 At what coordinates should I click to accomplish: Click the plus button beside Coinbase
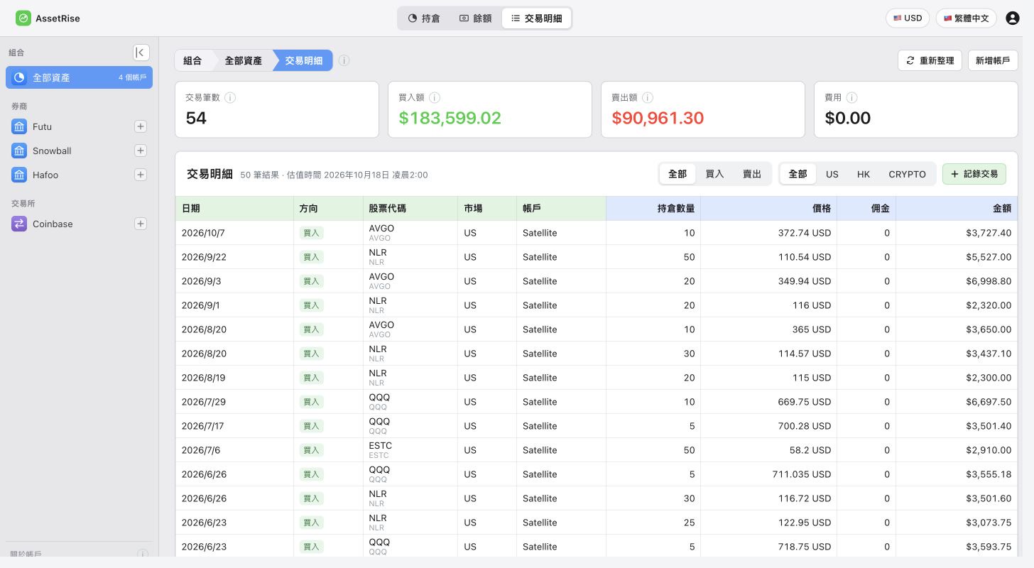coord(141,224)
